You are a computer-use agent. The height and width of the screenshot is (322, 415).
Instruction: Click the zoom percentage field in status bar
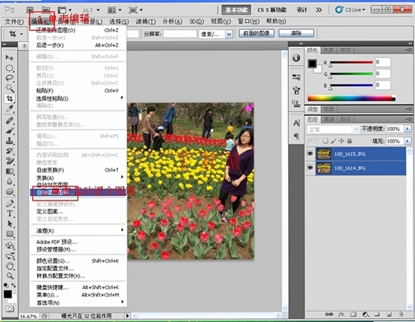tap(28, 316)
